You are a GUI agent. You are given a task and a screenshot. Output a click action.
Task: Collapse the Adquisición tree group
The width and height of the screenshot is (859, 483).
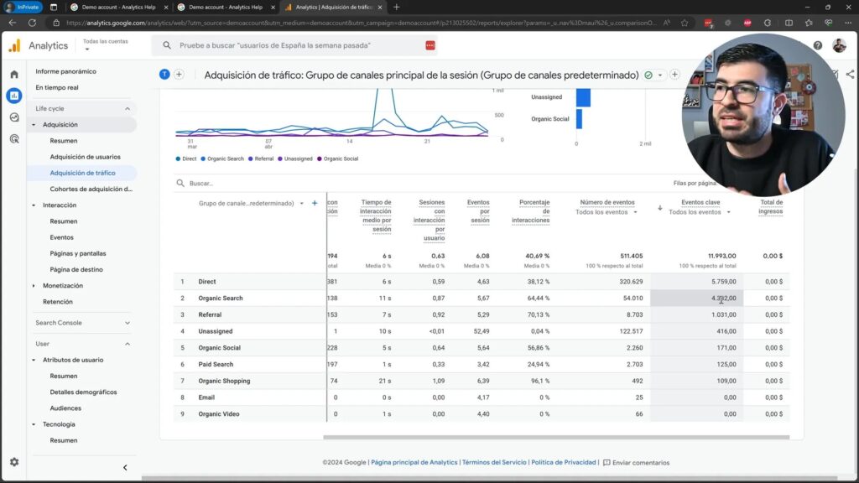pos(34,125)
